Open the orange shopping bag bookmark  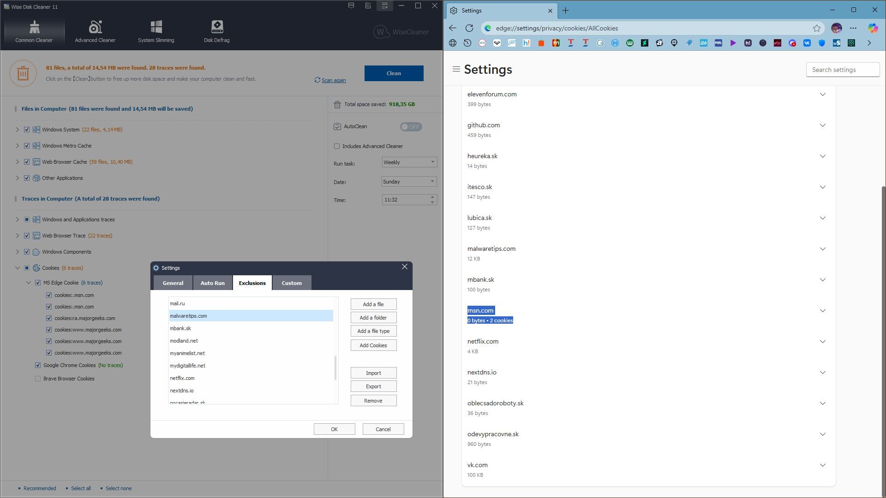(541, 43)
